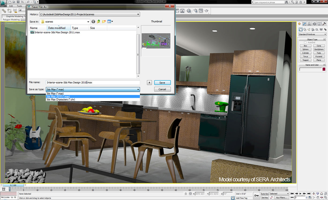
Task: Select the Space Warps category icon
Action: (321, 30)
